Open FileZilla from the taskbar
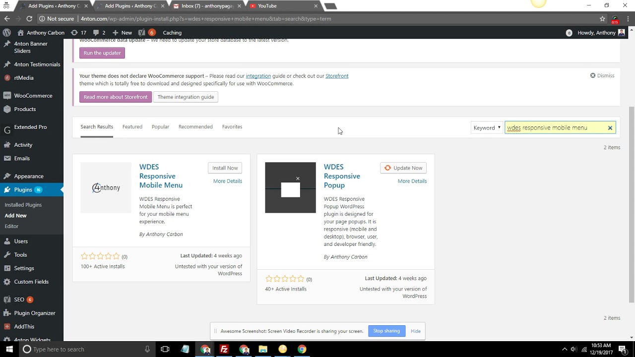Viewport: 635px width, 357px height. coord(224,349)
